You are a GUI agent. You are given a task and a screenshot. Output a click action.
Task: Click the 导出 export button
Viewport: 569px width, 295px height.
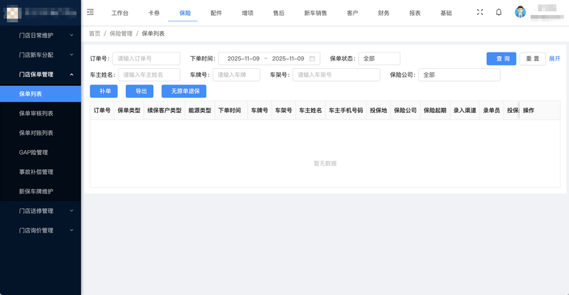(x=139, y=91)
